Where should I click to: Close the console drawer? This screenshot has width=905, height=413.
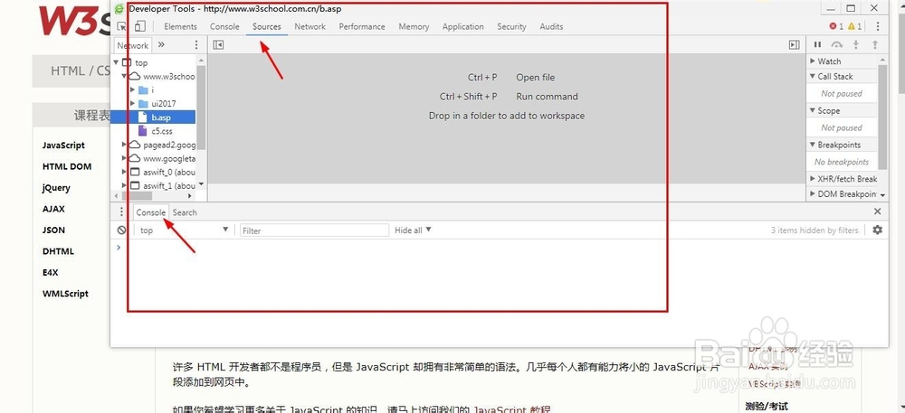point(877,212)
